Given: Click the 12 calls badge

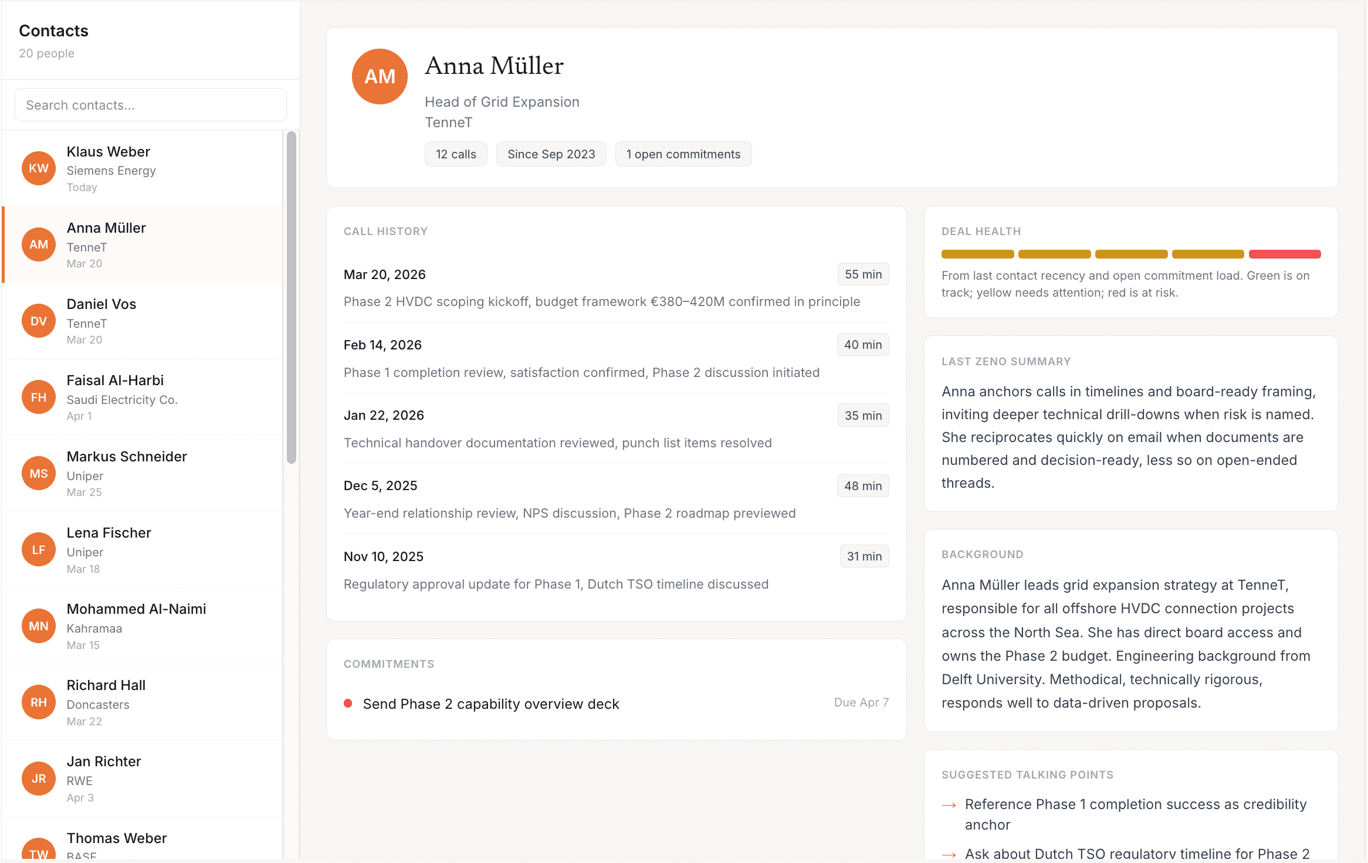Looking at the screenshot, I should coord(456,154).
